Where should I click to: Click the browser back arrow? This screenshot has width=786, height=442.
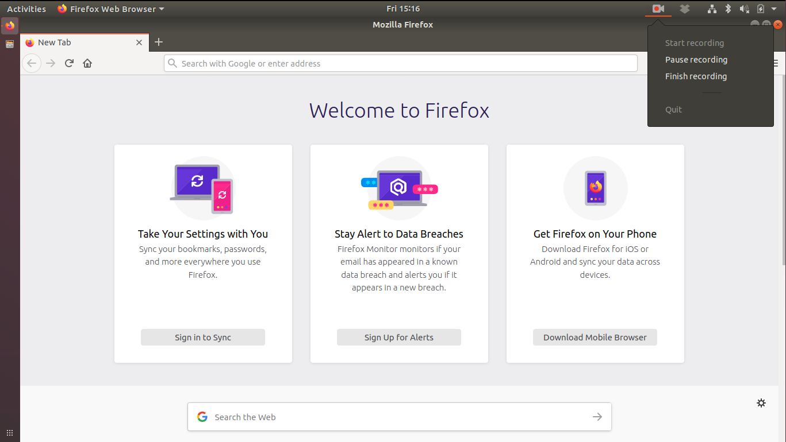tap(32, 63)
